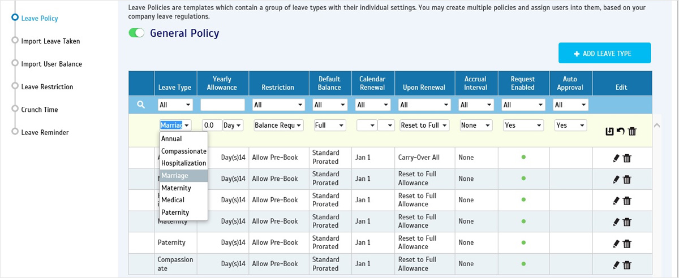Image resolution: width=679 pixels, height=278 pixels.
Task: Open the Default Balance filter dropdown
Action: coord(330,105)
